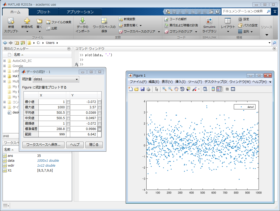Viewport: 280px width, 211px height.
Task: Check the mean (平均値) X checkbox
Action: (x=68, y=113)
